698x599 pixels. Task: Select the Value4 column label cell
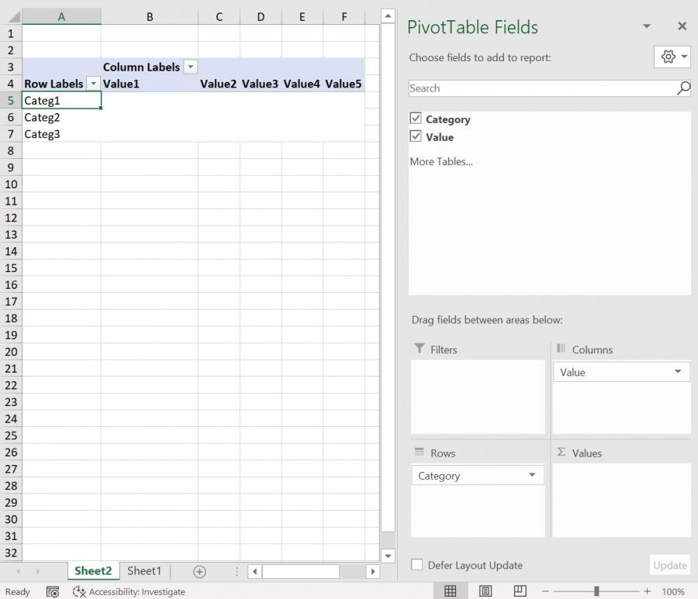302,84
